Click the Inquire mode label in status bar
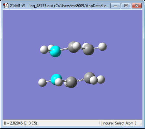145x129 pixels. 107,123
